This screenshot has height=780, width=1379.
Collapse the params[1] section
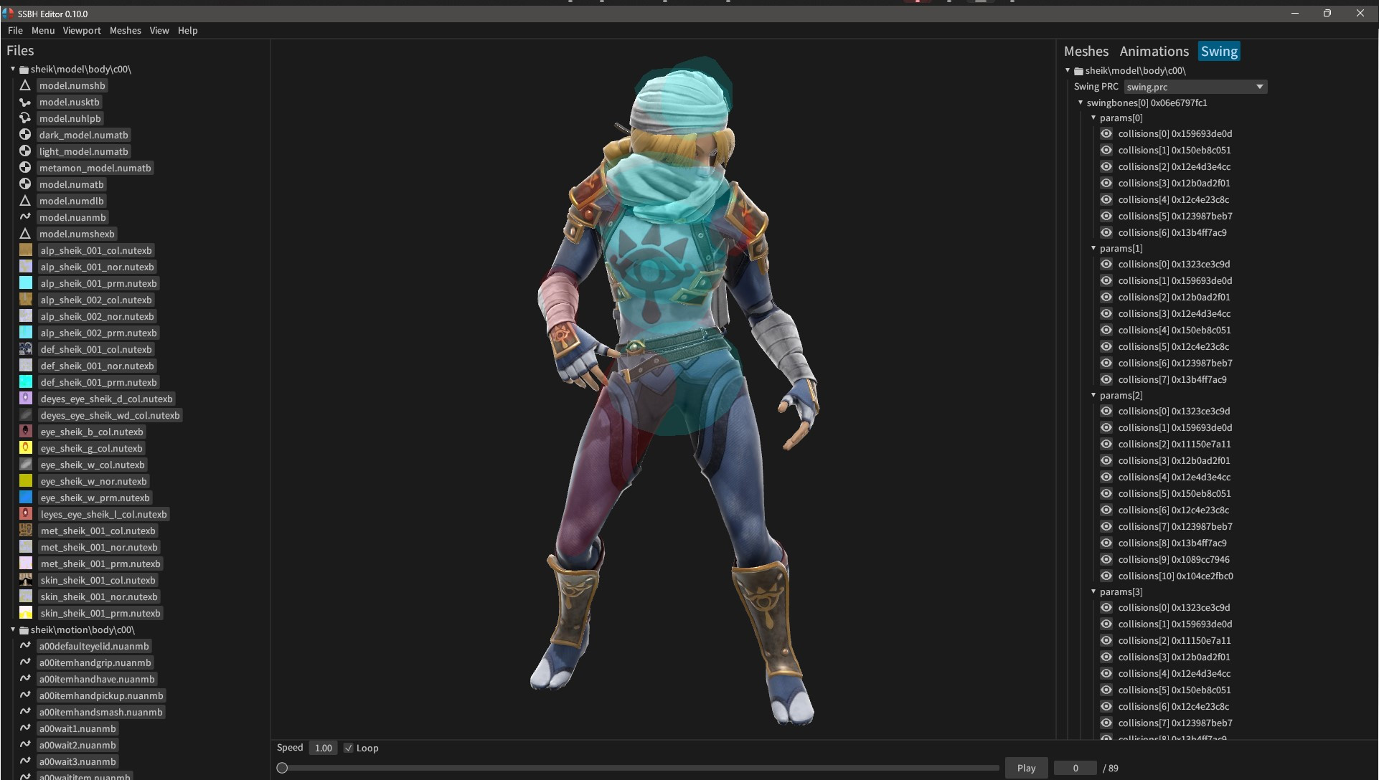[1093, 248]
